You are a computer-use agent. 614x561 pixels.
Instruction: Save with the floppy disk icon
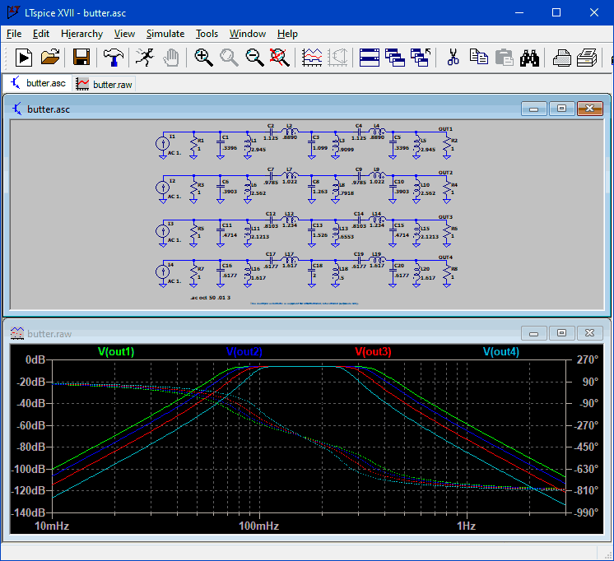pos(81,58)
